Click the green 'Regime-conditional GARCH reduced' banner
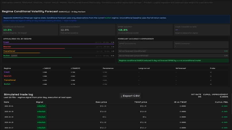This screenshot has width=232, height=130. point(173,61)
